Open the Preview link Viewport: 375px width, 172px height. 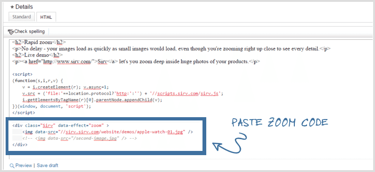(x=23, y=165)
